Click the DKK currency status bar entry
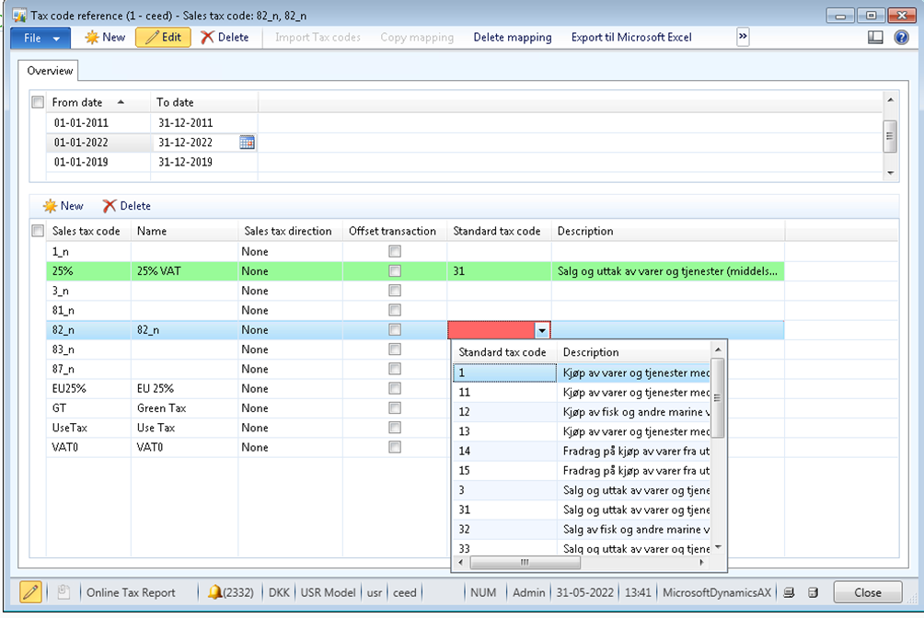Viewport: 924px width, 618px height. coord(279,592)
